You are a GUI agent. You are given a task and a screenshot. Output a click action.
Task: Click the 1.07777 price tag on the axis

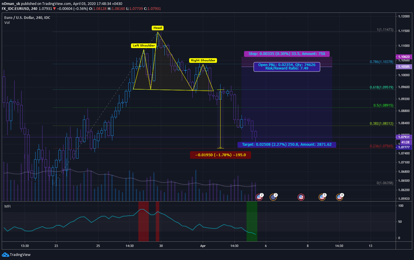404,147
